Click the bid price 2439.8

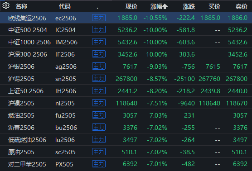(211, 91)
